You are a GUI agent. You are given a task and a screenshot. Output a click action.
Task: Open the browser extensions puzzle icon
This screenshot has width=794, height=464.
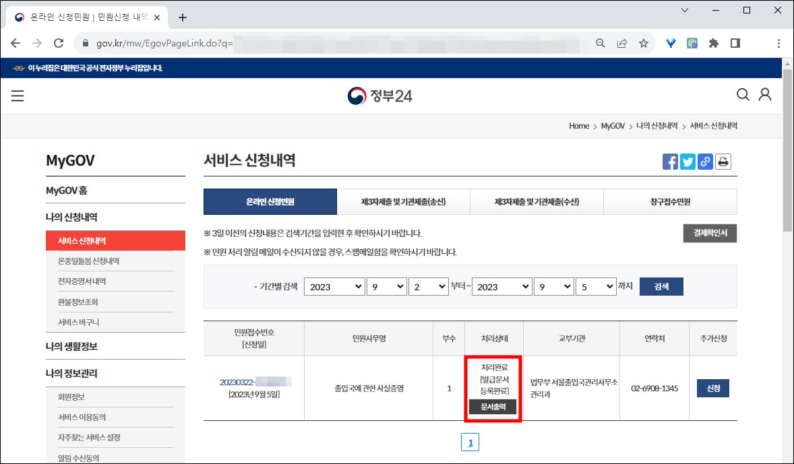(x=714, y=42)
